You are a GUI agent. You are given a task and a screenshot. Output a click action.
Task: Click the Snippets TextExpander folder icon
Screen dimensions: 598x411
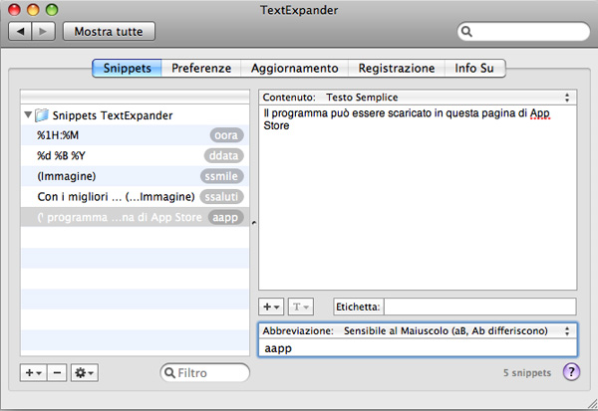(42, 115)
